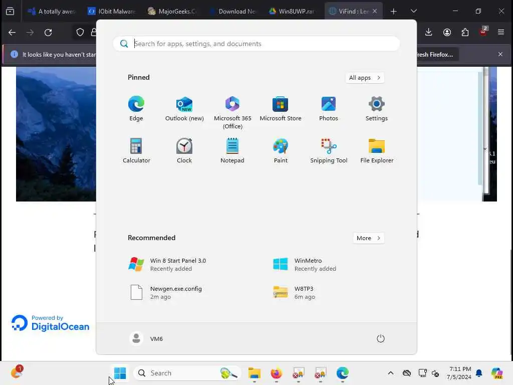
Task: Switch to the MajorGeeks tab
Action: [172, 11]
